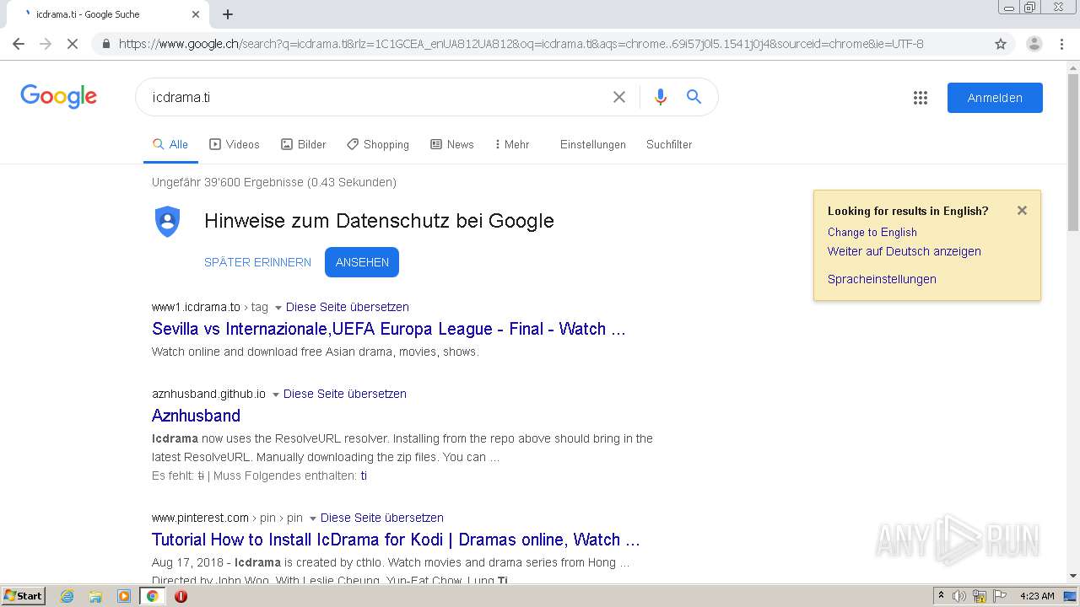
Task: Click the address bar URL
Action: tap(521, 44)
